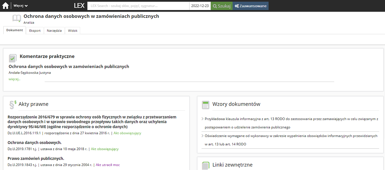
Task: Open Zaawansowane advanced search
Action: click(x=251, y=6)
